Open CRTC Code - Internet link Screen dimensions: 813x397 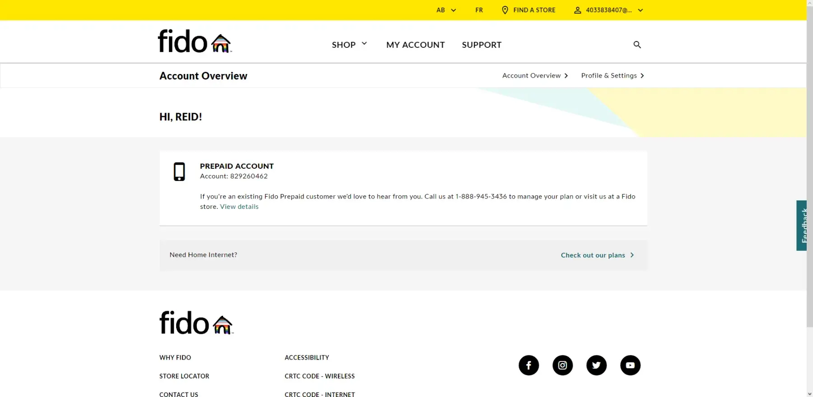coord(320,394)
